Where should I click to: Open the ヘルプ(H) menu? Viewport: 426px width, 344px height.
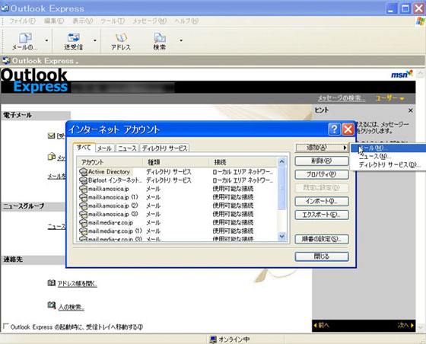coord(186,21)
